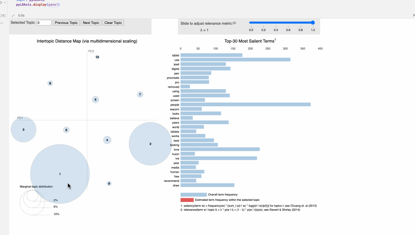Click the term label 'screen'
Screen dimensions: 415x235
pyautogui.click(x=174, y=100)
